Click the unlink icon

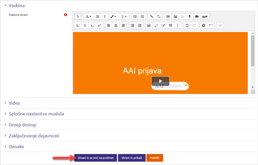(x=159, y=16)
